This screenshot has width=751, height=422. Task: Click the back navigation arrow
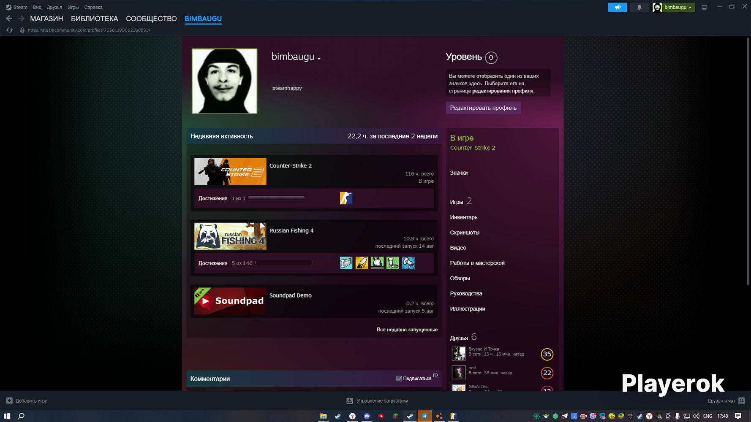tap(9, 19)
